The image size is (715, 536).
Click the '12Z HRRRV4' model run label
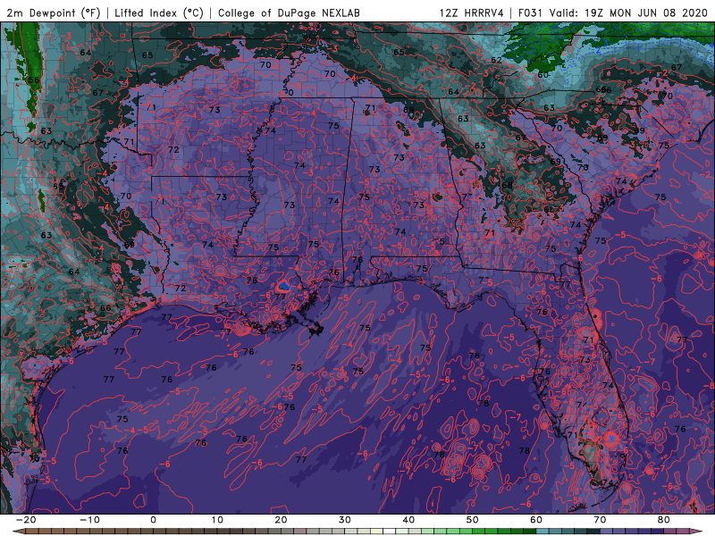point(472,13)
